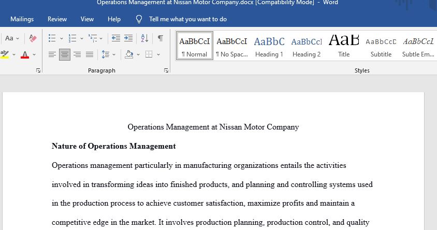Open highlight color dropdown arrow
Image resolution: width=437 pixels, height=230 pixels.
pos(13,54)
